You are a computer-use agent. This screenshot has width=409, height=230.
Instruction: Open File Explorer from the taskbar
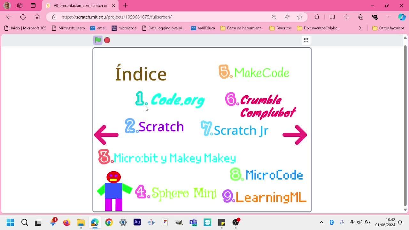(x=81, y=222)
